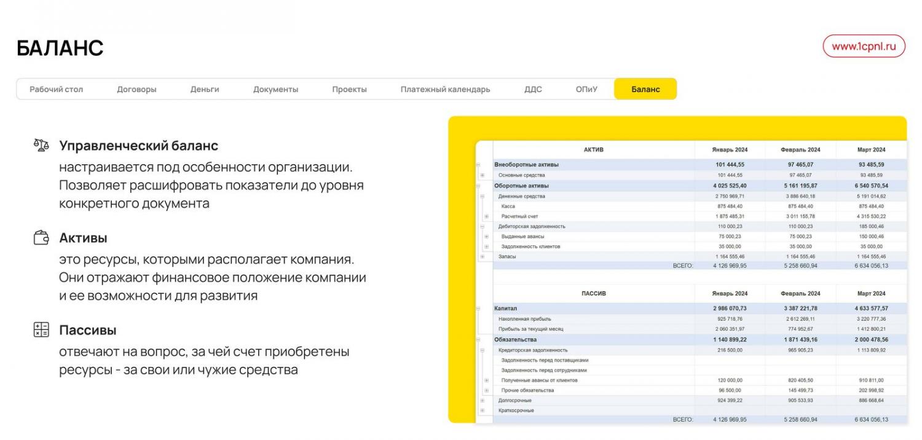This screenshot has width=922, height=440.
Task: Switch to the Рабочий стол tab
Action: pyautogui.click(x=57, y=89)
